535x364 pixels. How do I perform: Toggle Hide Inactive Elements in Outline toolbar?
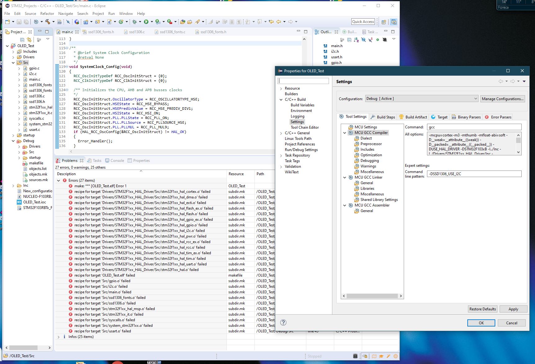coord(385,40)
